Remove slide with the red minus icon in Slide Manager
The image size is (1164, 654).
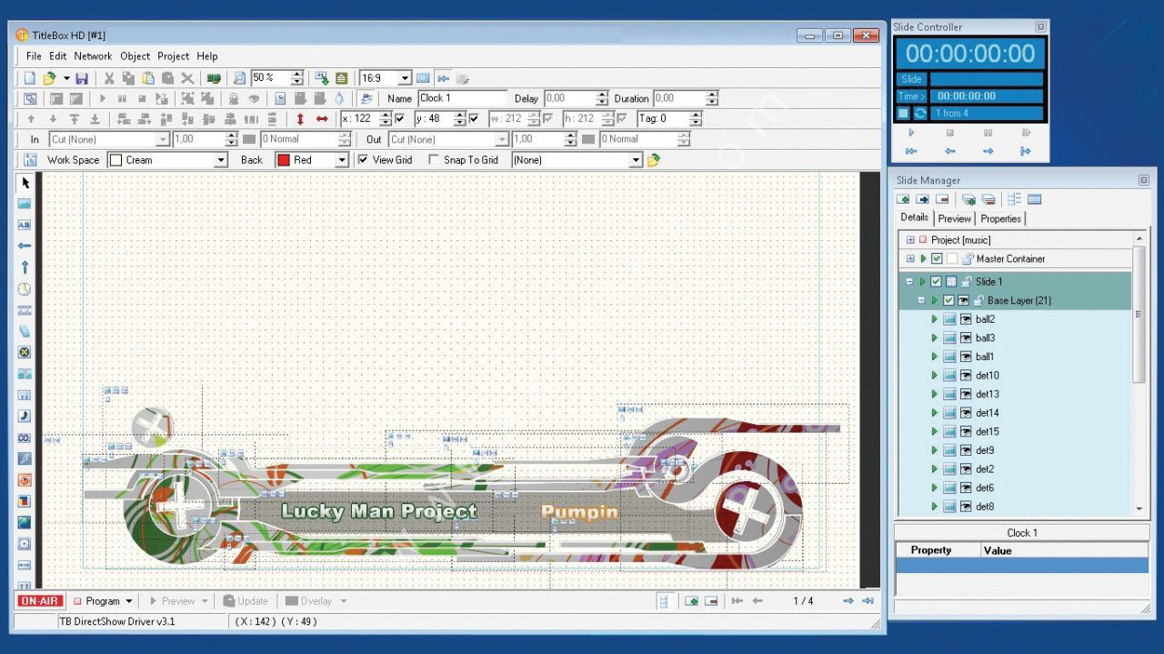pos(942,199)
